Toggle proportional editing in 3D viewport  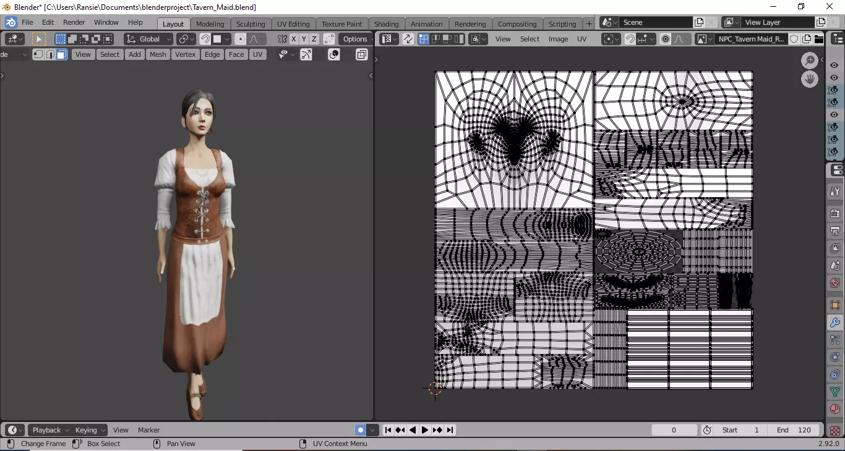point(241,39)
